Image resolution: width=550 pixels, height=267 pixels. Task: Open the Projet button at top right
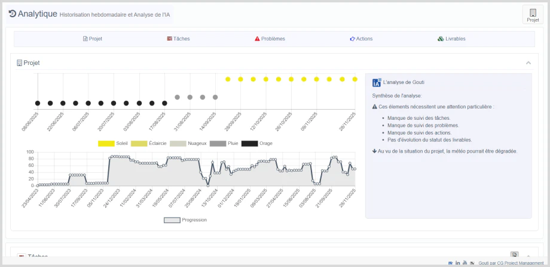533,15
